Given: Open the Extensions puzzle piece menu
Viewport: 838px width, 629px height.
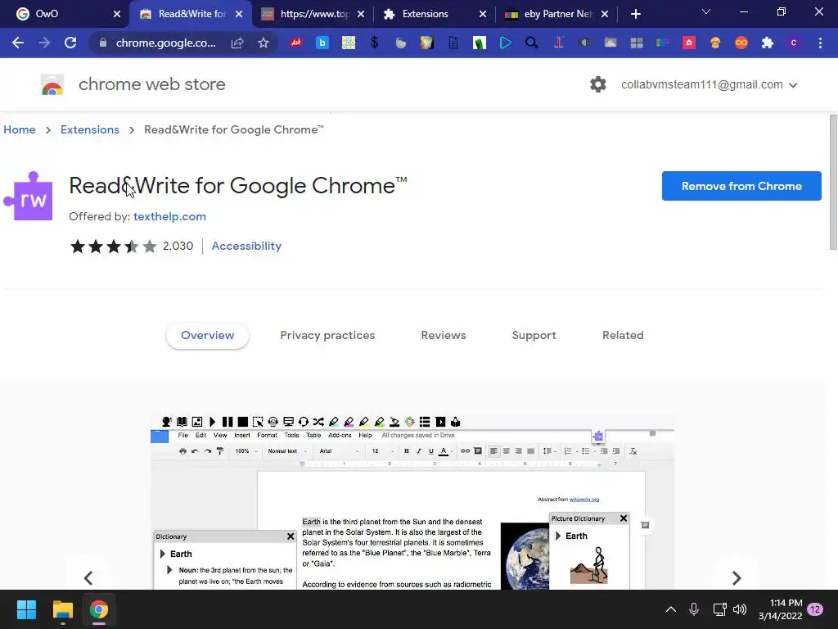Looking at the screenshot, I should 768,43.
